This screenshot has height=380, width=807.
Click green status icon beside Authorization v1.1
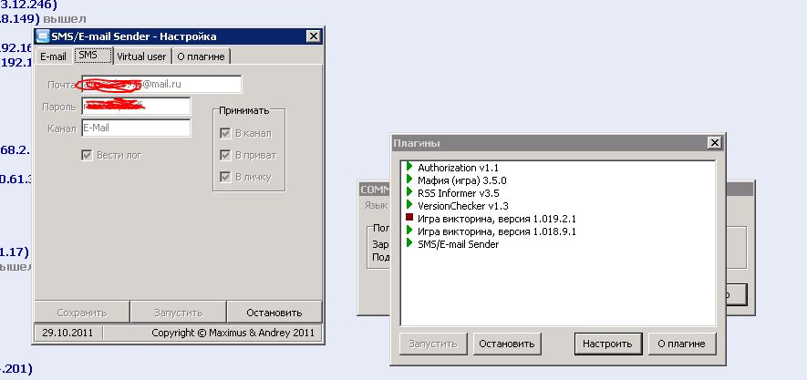[x=408, y=168]
